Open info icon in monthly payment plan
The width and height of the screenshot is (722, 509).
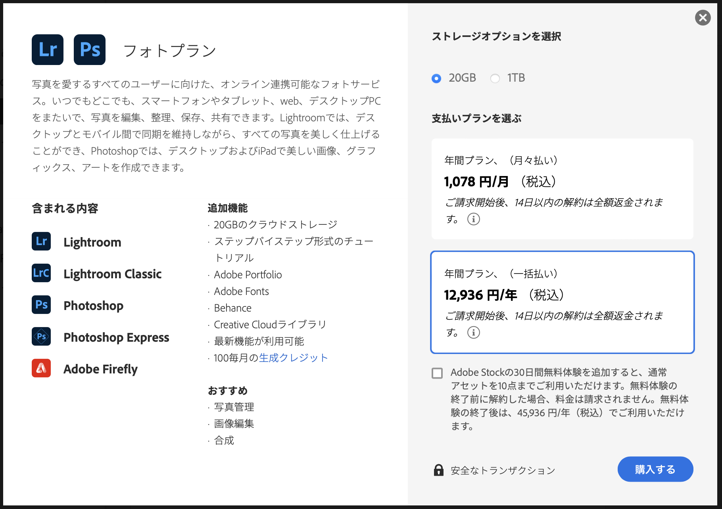click(473, 219)
